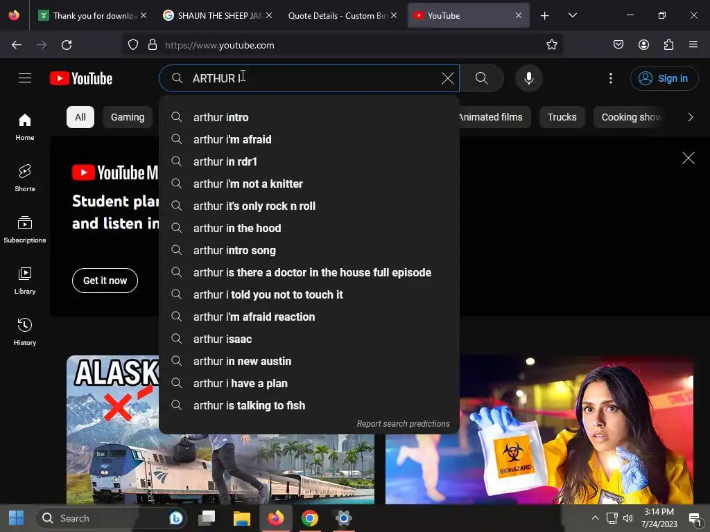Viewport: 710px width, 532px height.
Task: Open the biohazard video thumbnail
Action: tap(539, 429)
